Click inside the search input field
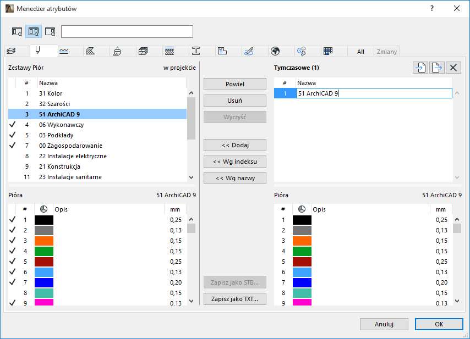 127,31
